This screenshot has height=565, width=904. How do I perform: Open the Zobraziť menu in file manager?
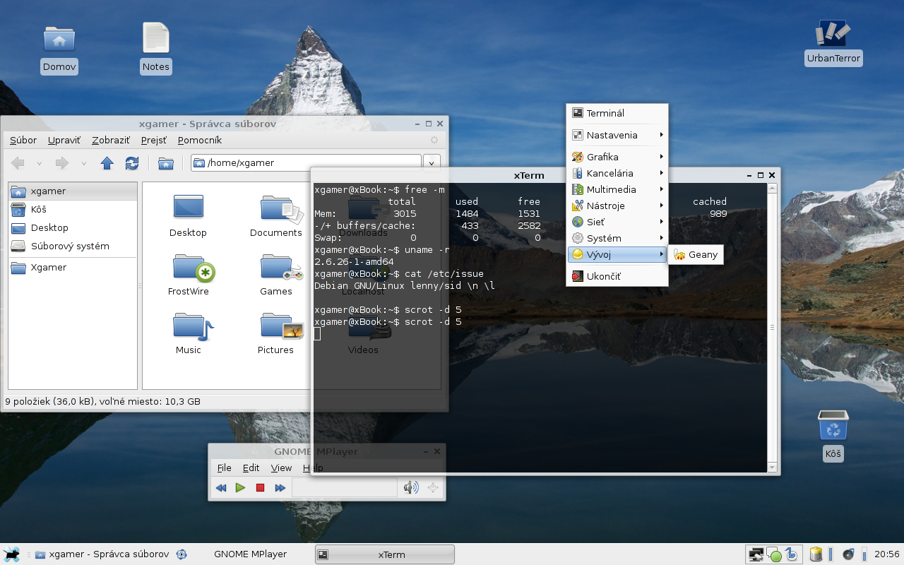point(111,140)
